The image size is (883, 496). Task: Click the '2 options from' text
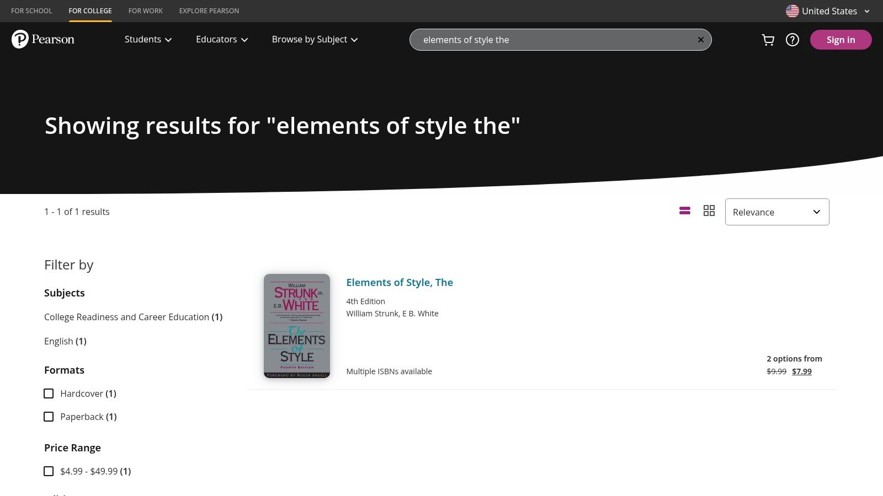(x=794, y=359)
